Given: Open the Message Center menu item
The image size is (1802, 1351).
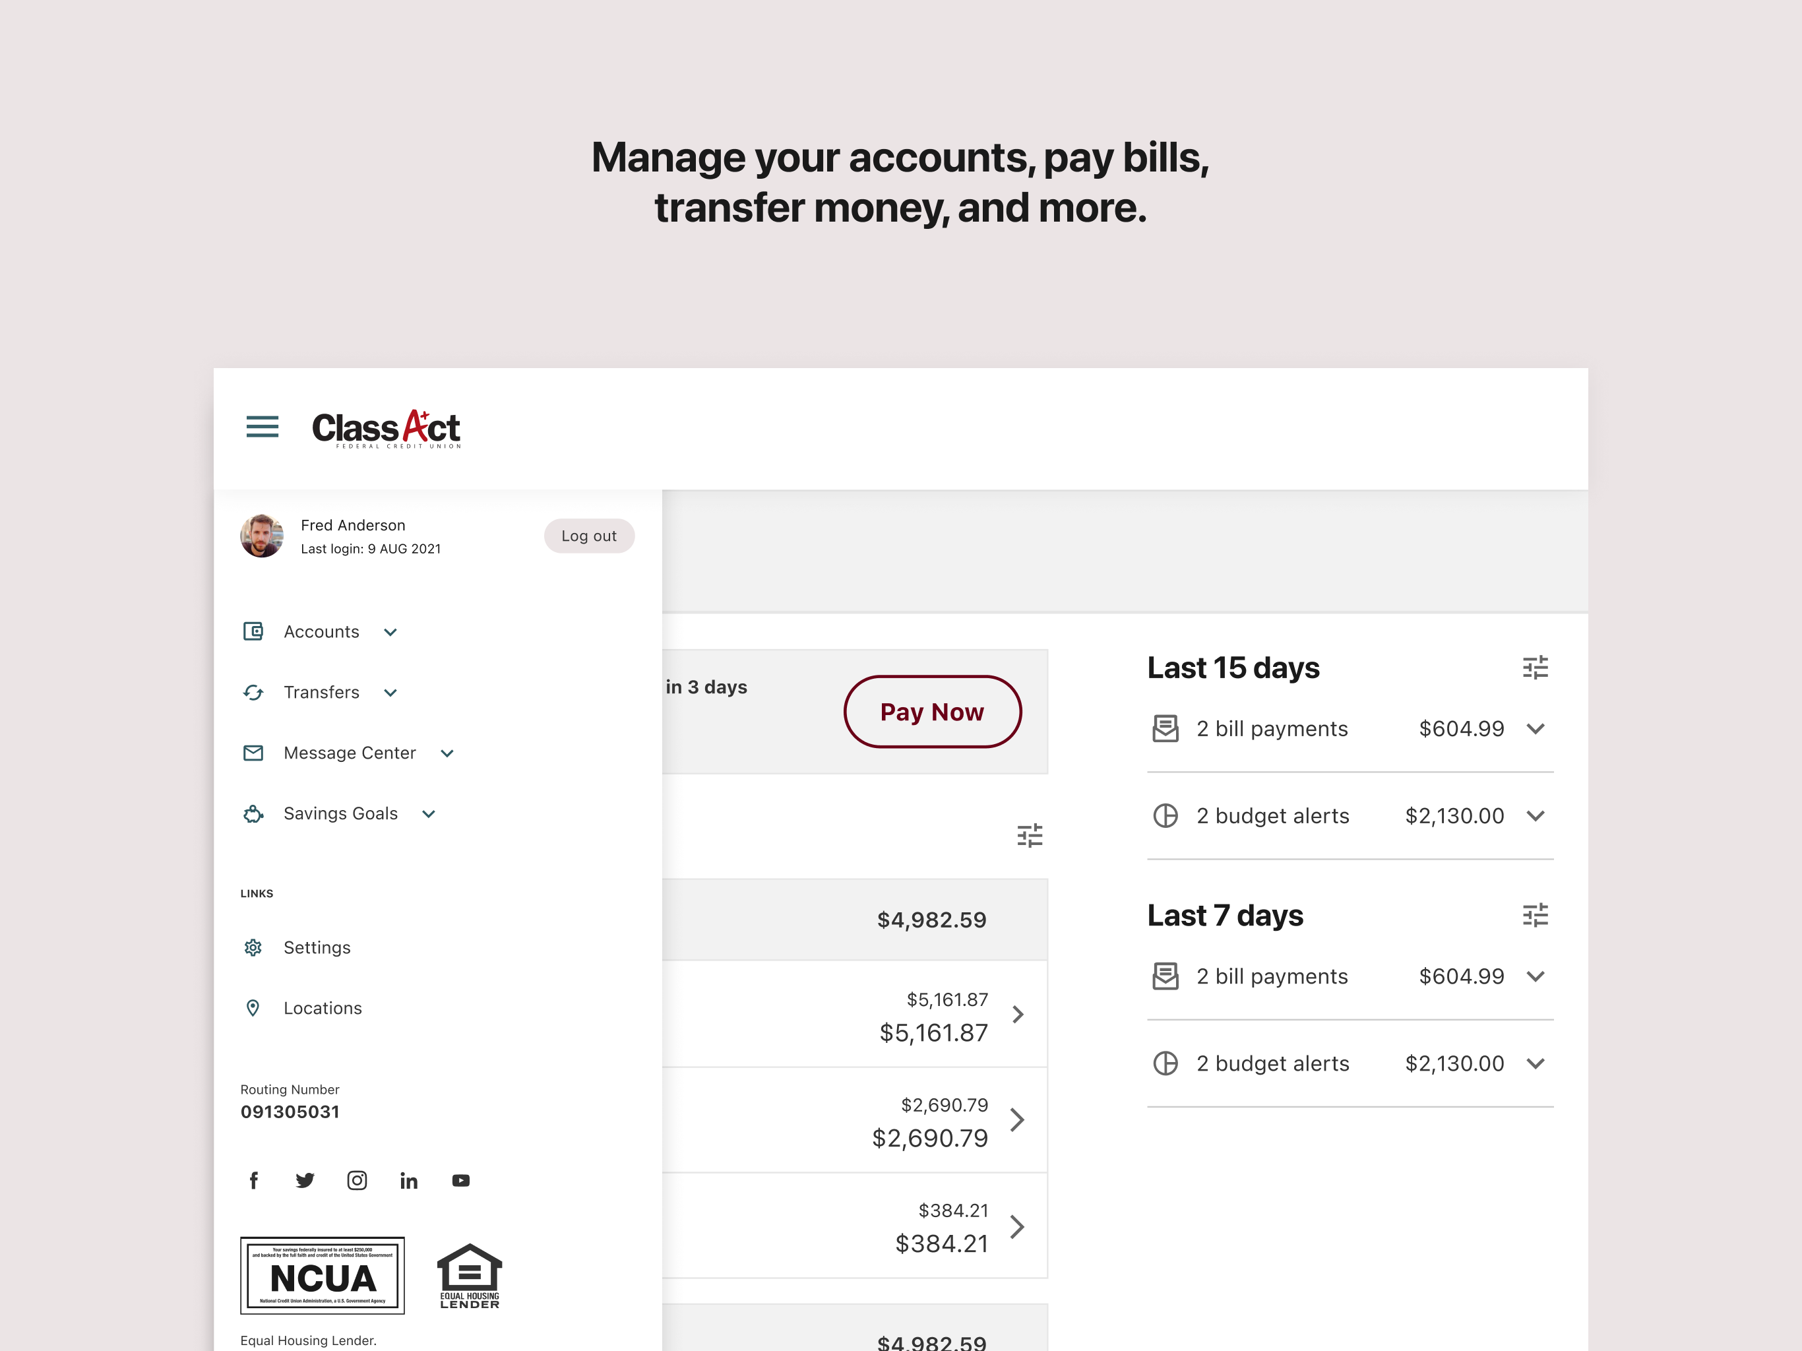Looking at the screenshot, I should click(x=350, y=753).
